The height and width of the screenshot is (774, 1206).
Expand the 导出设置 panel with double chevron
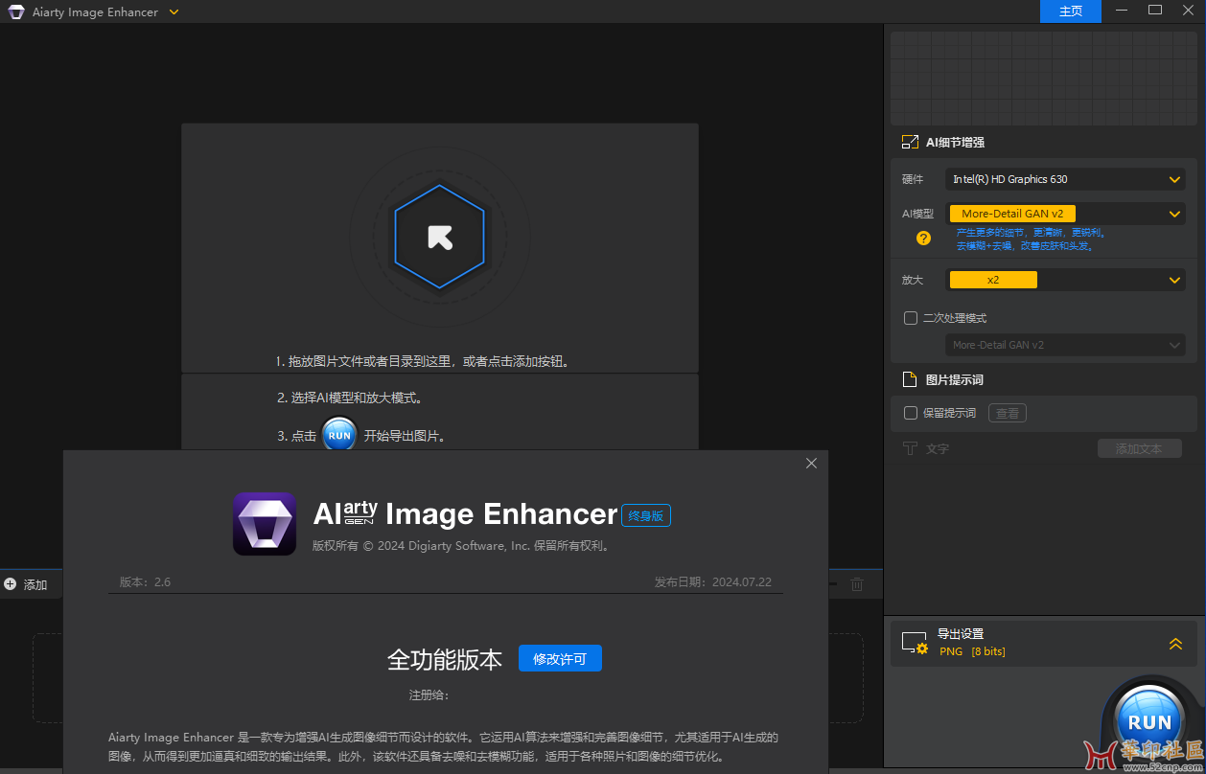point(1175,644)
